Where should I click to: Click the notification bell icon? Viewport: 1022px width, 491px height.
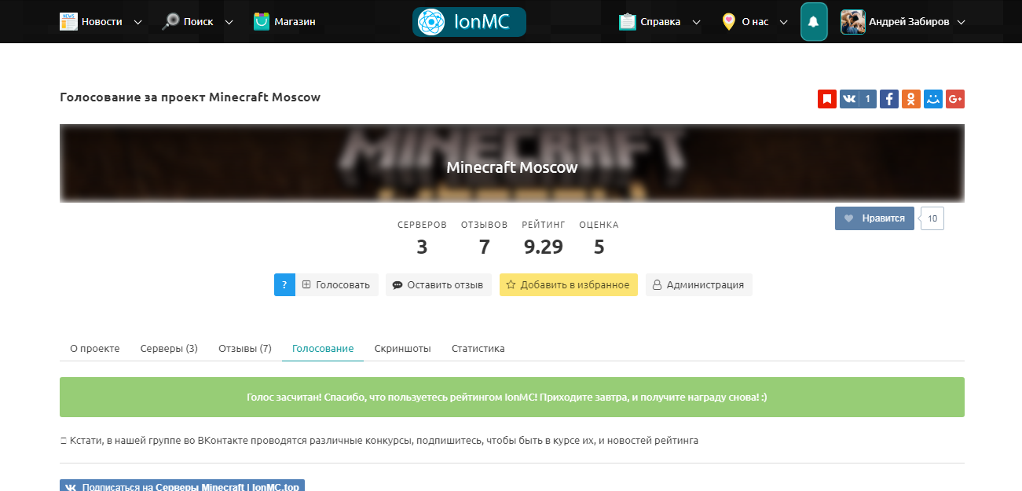pyautogui.click(x=813, y=22)
